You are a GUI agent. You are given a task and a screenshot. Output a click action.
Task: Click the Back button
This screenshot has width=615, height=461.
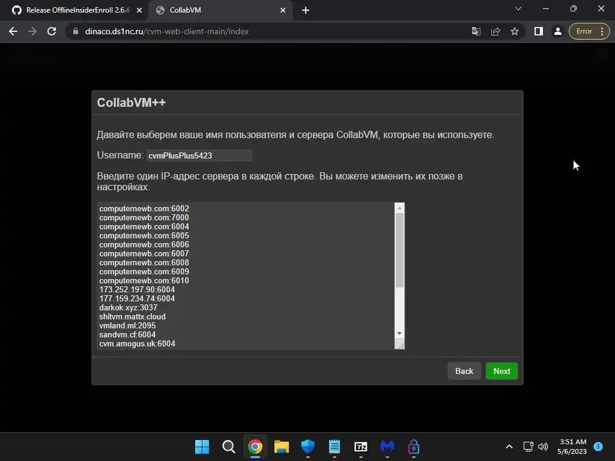pos(464,371)
